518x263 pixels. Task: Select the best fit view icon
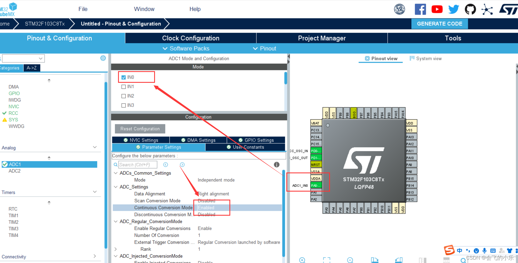point(327,260)
